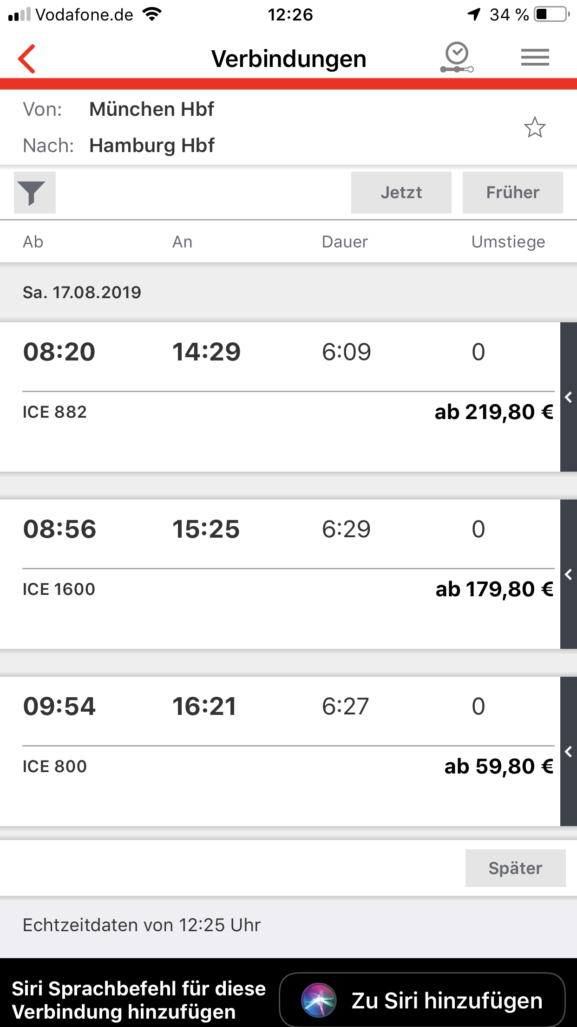The width and height of the screenshot is (577, 1027).
Task: Select the 08:20 departure connection
Action: (59, 352)
